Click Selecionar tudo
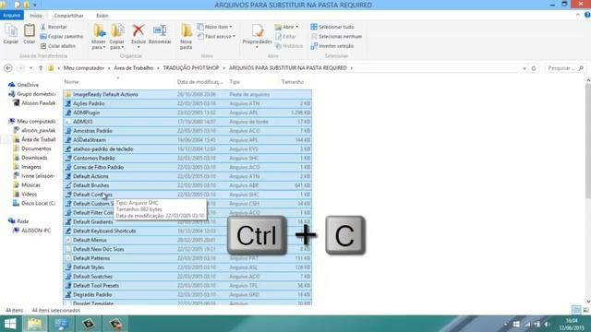 (x=332, y=27)
